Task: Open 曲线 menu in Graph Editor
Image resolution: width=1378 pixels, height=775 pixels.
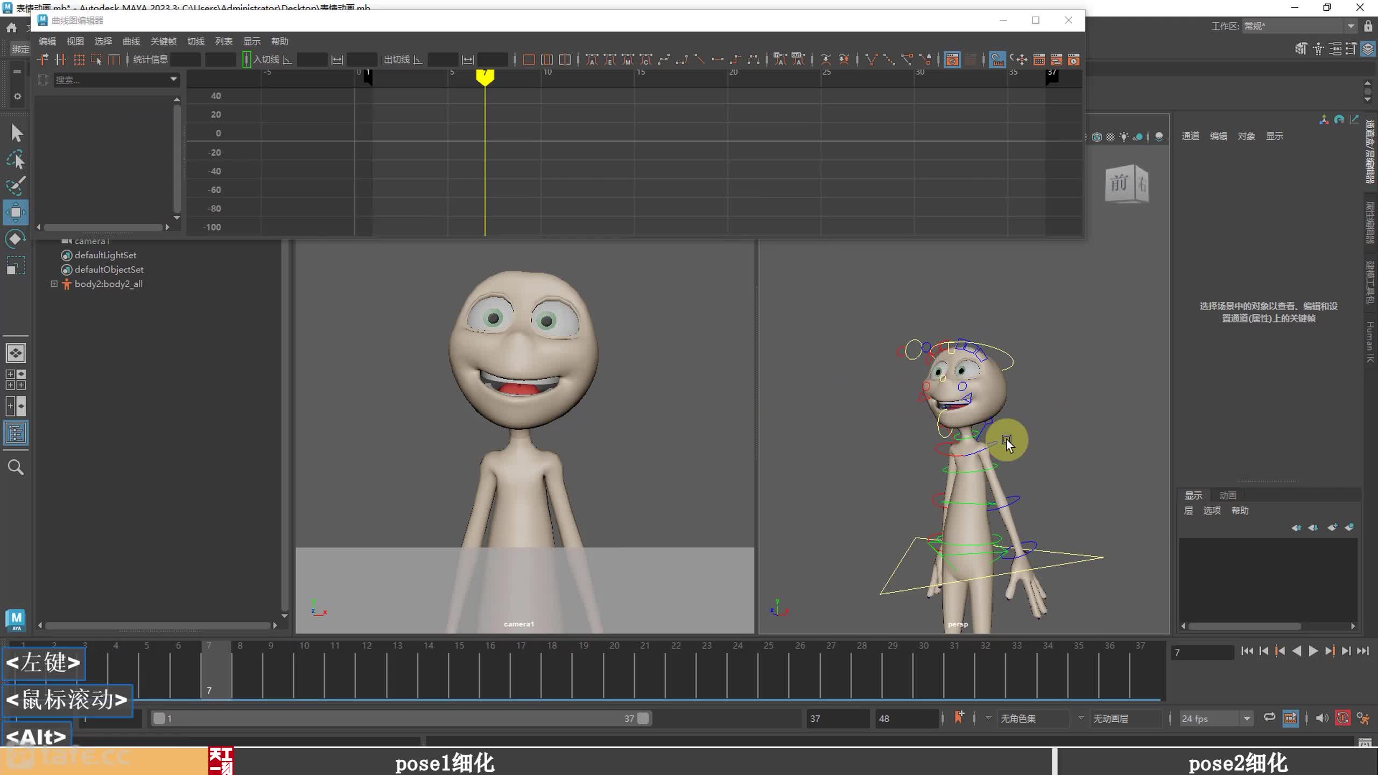Action: [131, 41]
